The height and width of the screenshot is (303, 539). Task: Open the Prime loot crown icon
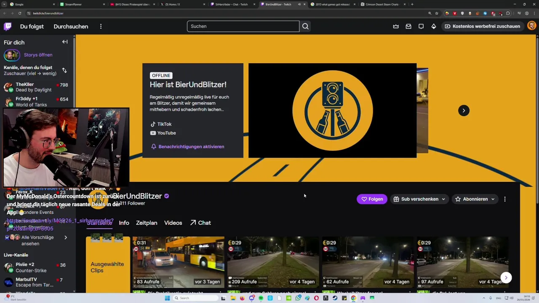pos(396,26)
